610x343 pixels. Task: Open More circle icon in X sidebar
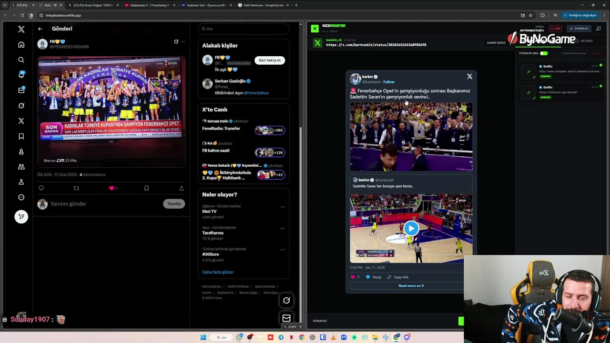21,197
